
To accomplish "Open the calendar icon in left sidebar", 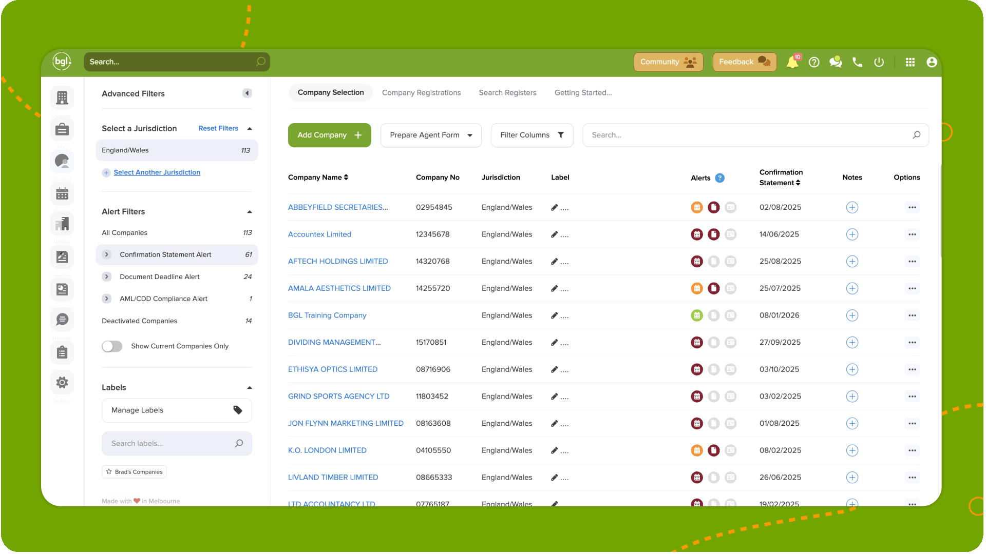I will pyautogui.click(x=62, y=193).
